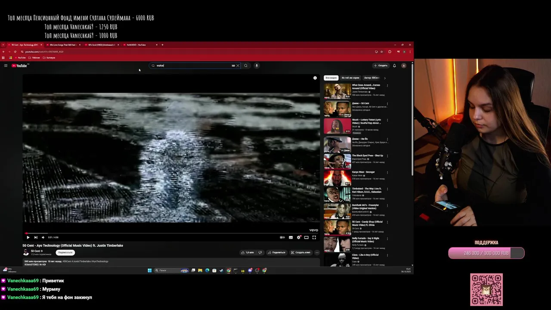Open options menu for Timbaland video
Viewport: 551px width, 310px height.
pos(387,189)
